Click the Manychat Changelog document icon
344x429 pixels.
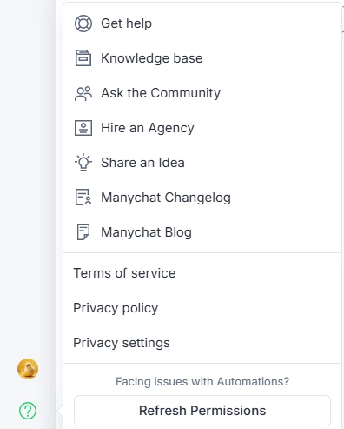tap(83, 198)
